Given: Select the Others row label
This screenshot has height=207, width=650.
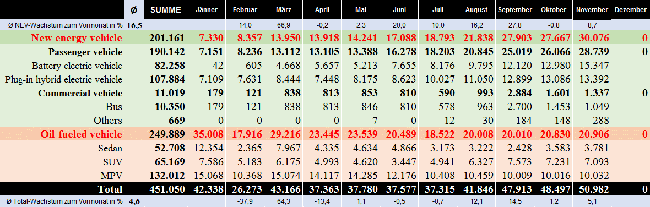Looking at the screenshot, I should coord(108,121).
